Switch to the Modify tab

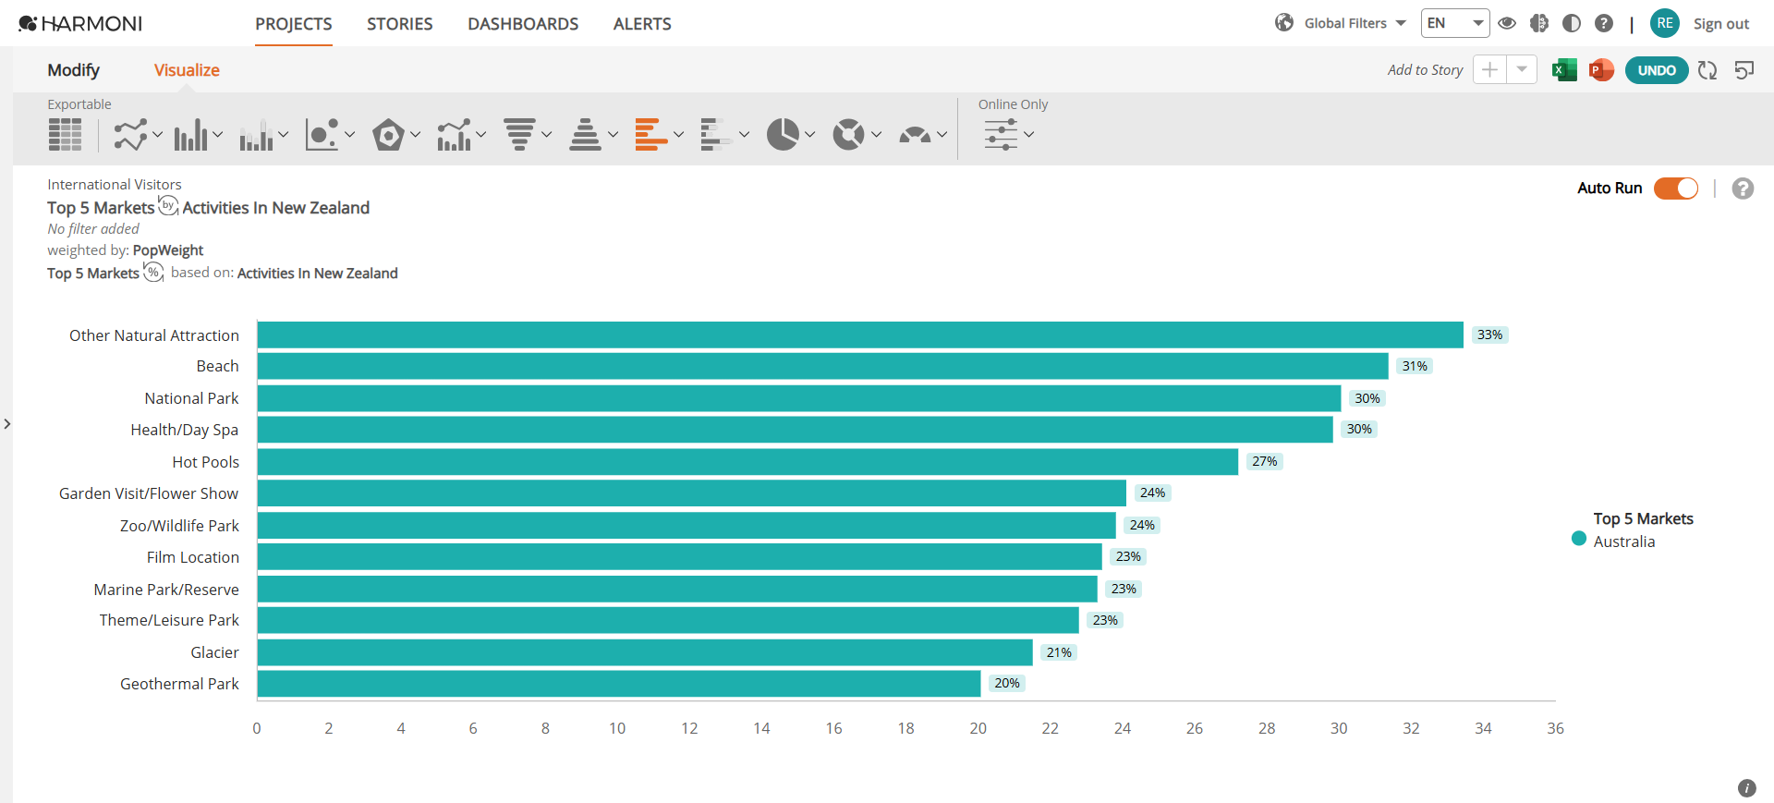pyautogui.click(x=74, y=70)
